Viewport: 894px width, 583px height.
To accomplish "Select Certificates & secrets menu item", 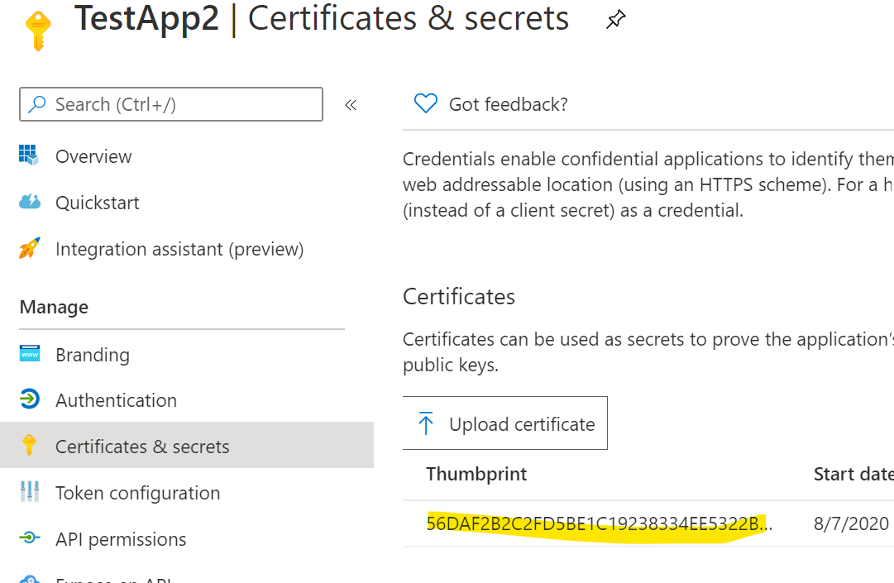I will tap(187, 445).
